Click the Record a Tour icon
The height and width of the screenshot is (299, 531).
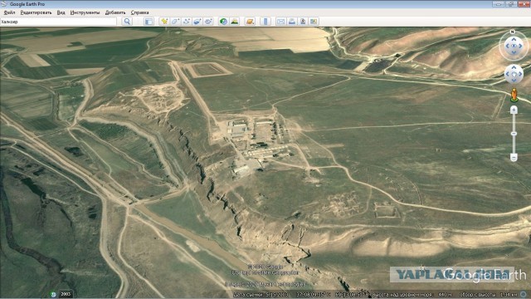[208, 22]
